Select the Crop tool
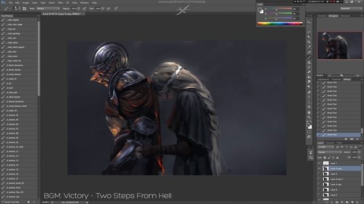364x204 pixels. 309,42
